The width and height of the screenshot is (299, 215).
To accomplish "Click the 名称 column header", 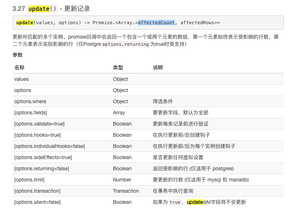I will 20,67.
